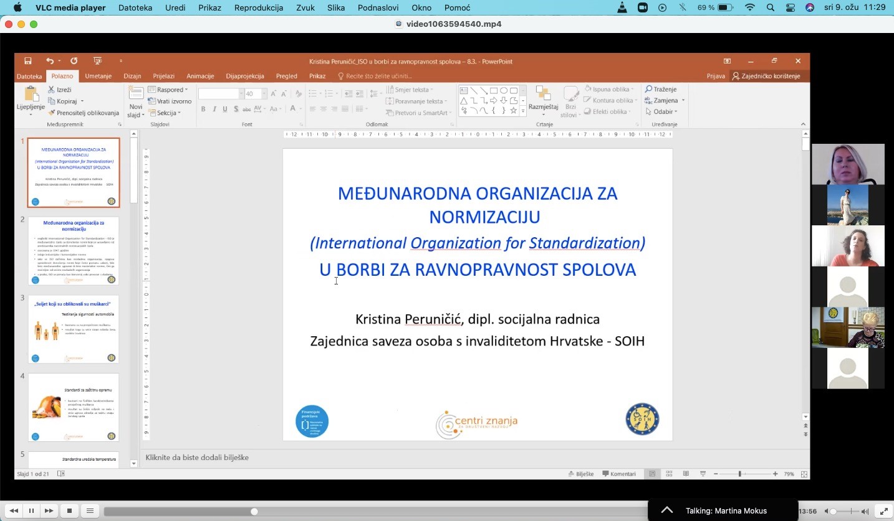Toggle italic formatting in Font group

(214, 110)
